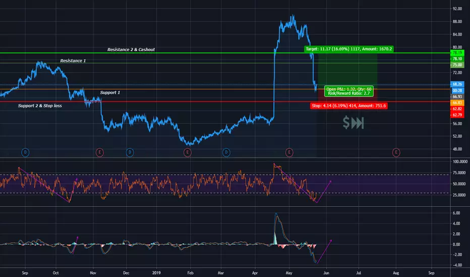This screenshot has height=277, width=470.
Task: Click the orange 66.83 price label
Action: [457, 103]
